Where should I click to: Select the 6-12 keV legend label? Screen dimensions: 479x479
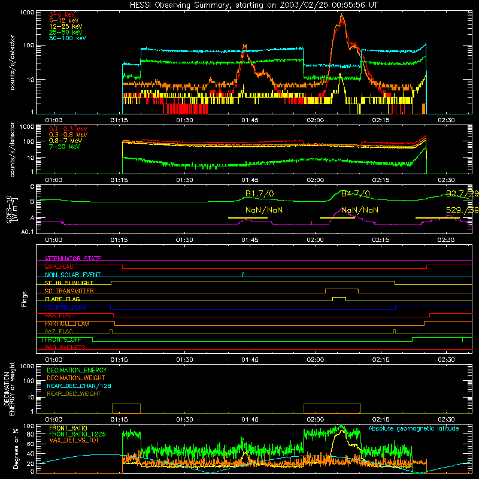coord(64,20)
